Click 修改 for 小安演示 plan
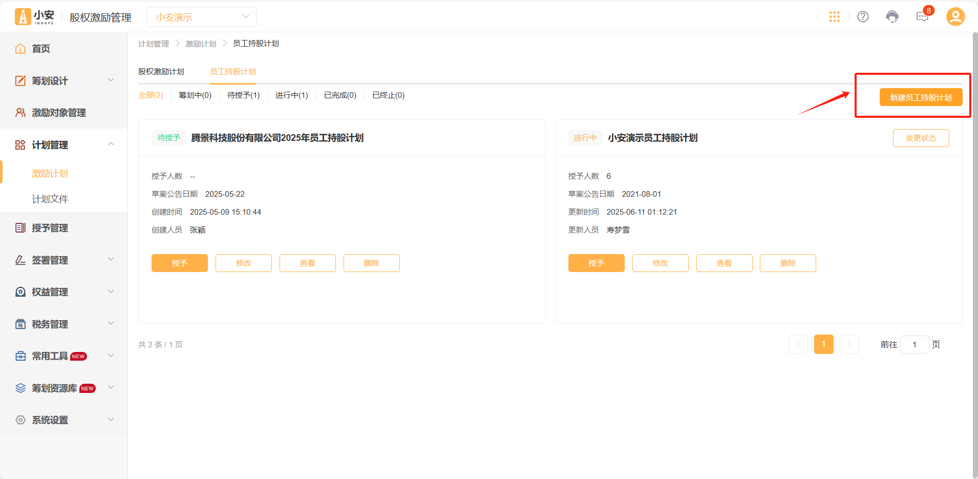 tap(661, 263)
